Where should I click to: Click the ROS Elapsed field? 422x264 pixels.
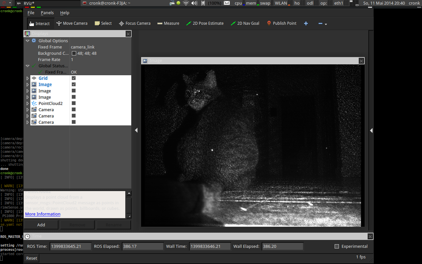pos(143,246)
